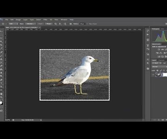Click the fx layer style button

[159, 120]
